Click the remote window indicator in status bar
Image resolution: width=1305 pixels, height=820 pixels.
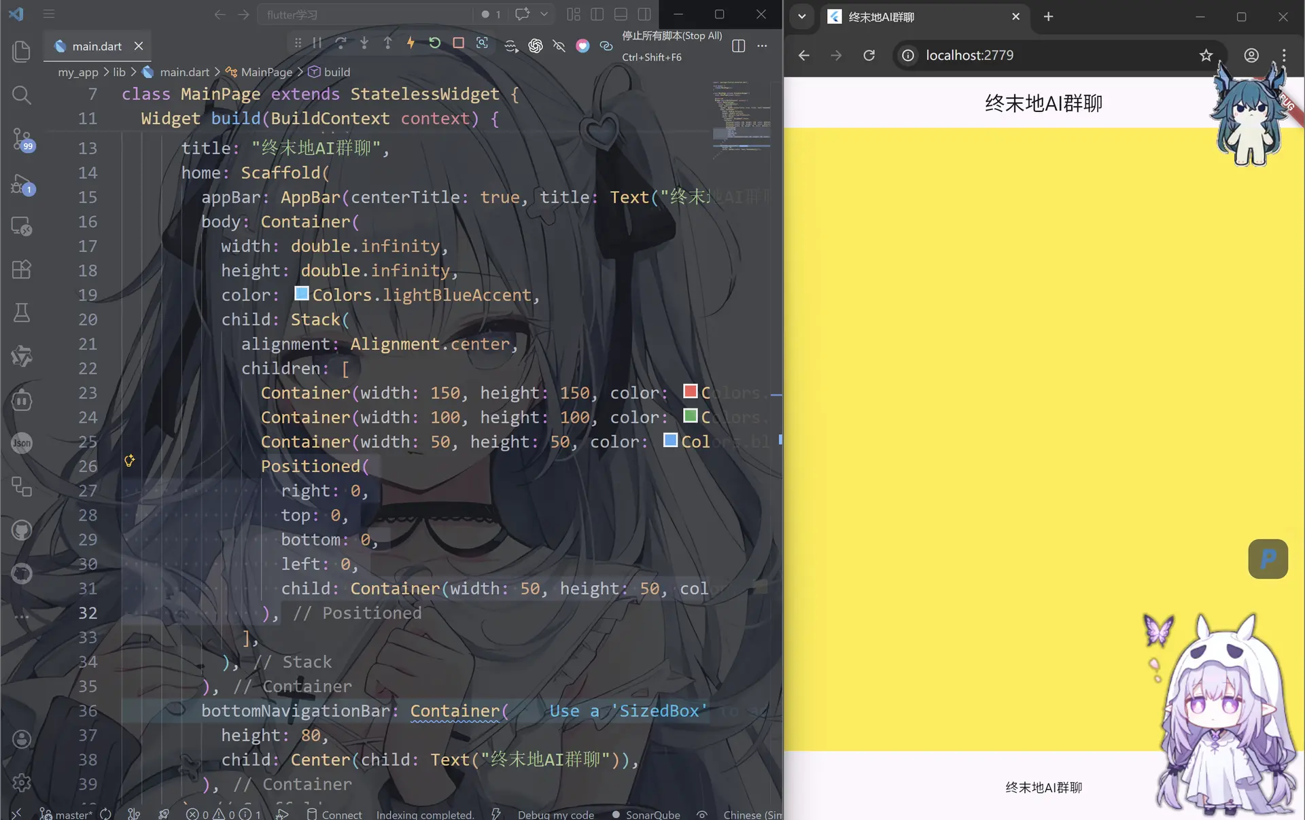(x=16, y=814)
